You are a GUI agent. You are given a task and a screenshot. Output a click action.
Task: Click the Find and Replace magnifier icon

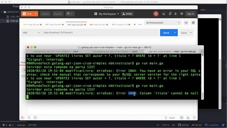pyautogui.click(x=29, y=118)
